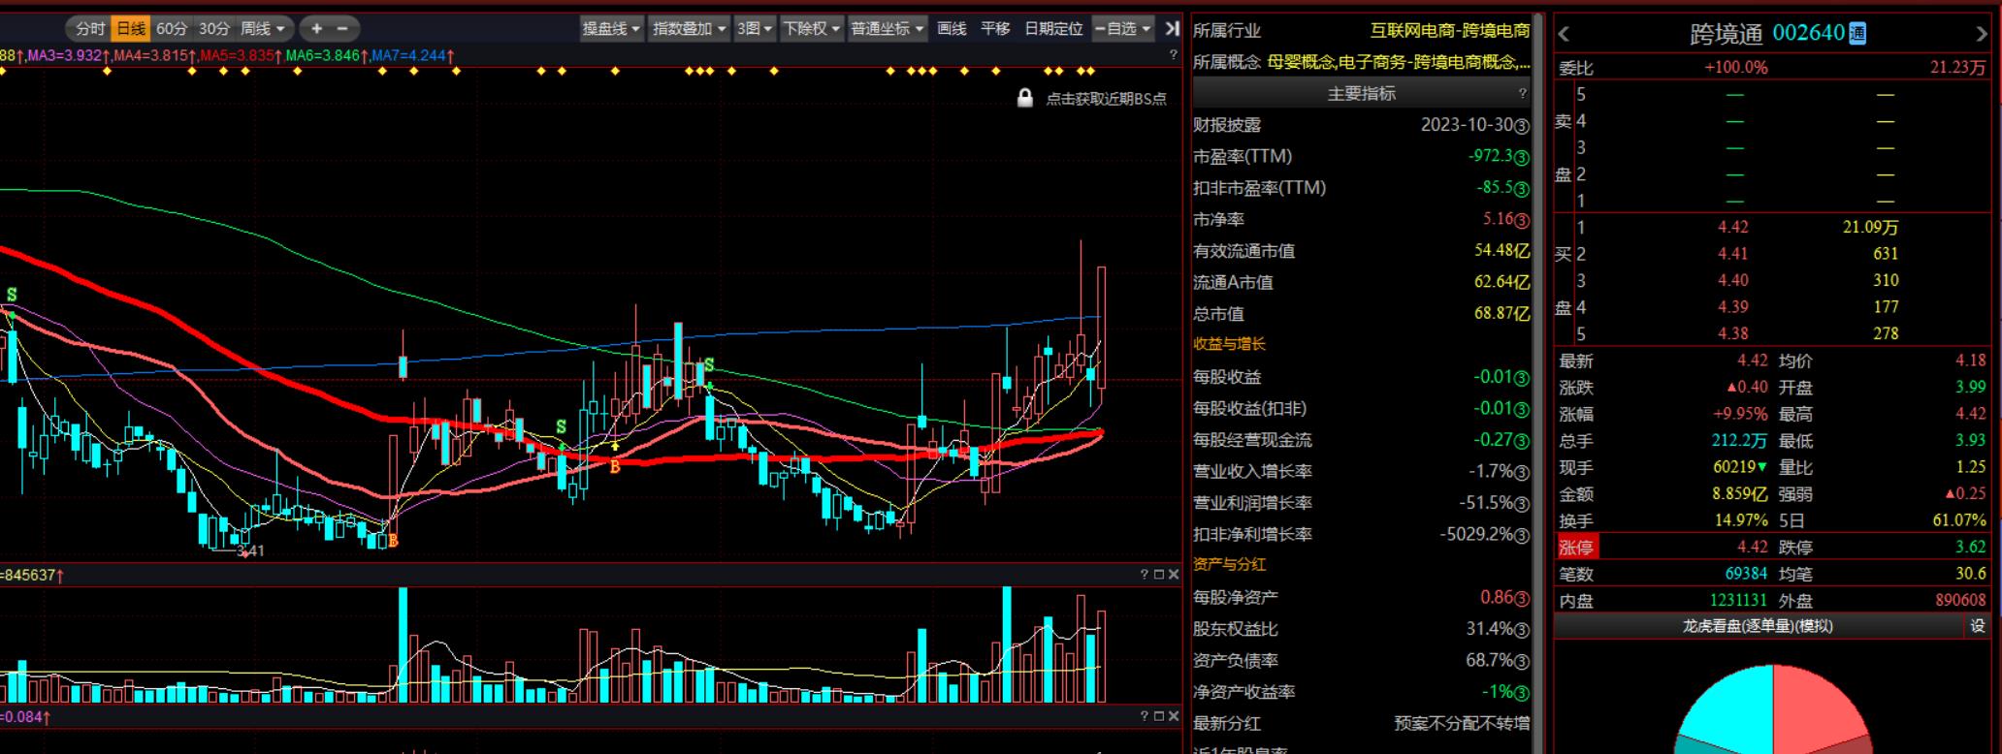
Task: Open help icon on the bottom 0.084 indicator panel
Action: pyautogui.click(x=1144, y=716)
